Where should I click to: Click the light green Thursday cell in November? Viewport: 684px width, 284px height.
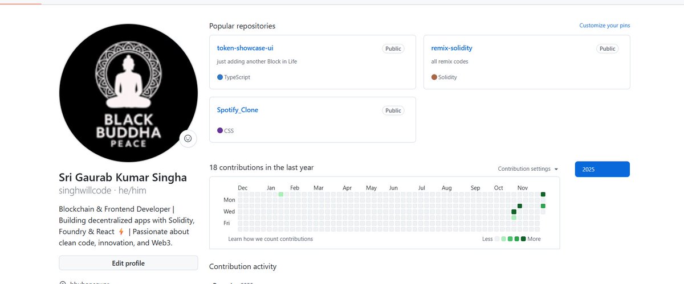click(514, 217)
